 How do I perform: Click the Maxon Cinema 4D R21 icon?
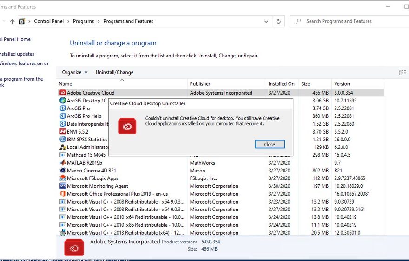[63, 171]
